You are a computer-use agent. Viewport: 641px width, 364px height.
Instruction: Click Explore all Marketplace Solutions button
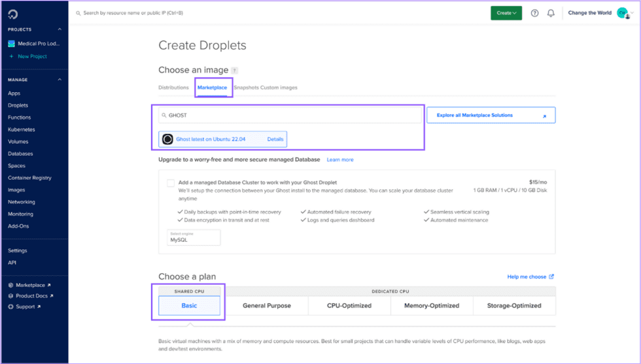pyautogui.click(x=491, y=115)
